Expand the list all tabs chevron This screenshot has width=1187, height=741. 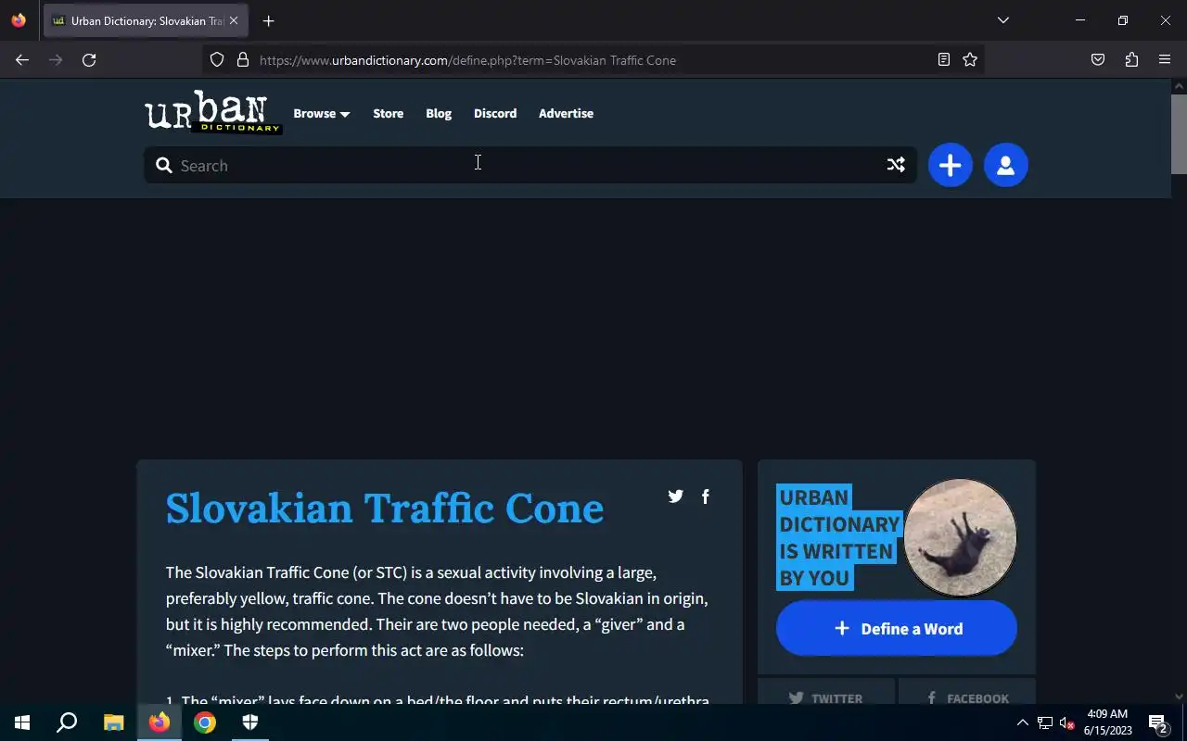(1002, 20)
